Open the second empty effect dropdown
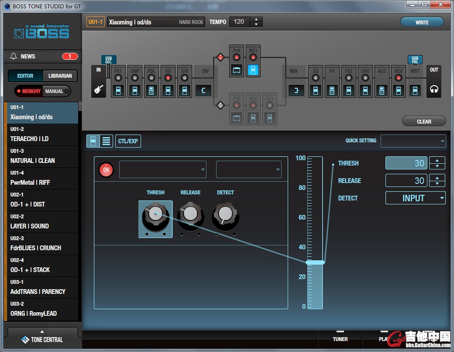 [x=249, y=169]
